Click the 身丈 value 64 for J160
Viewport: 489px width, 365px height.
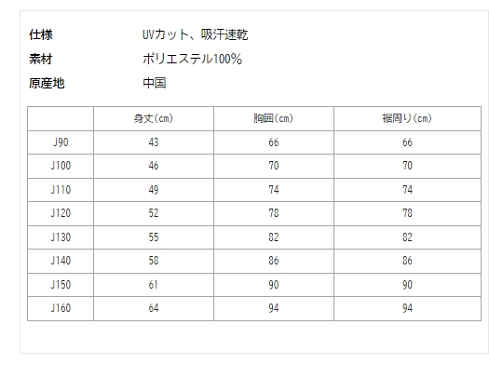(154, 308)
